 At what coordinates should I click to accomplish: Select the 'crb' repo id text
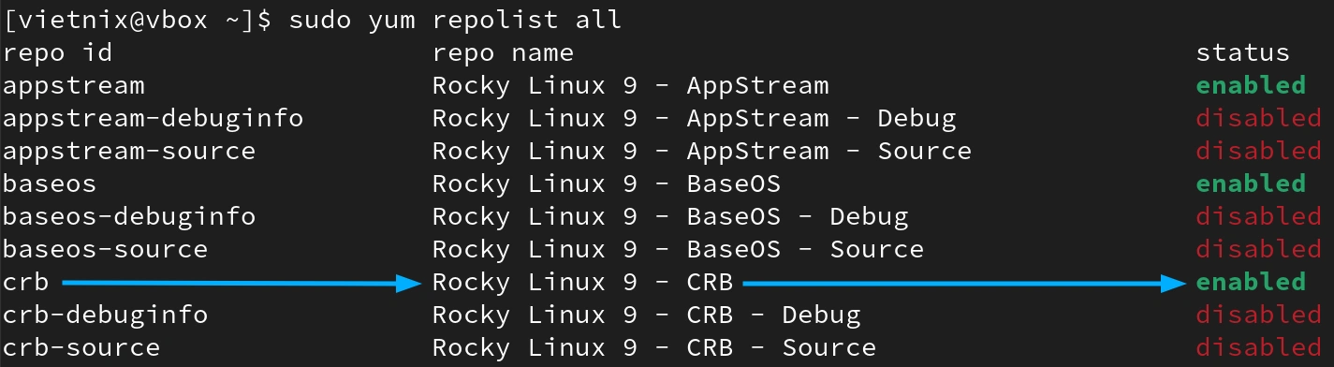click(26, 282)
